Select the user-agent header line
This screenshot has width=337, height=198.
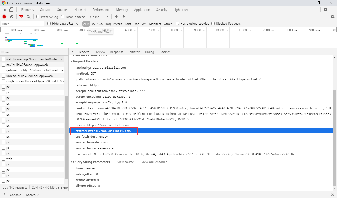pyautogui.click(x=185, y=154)
